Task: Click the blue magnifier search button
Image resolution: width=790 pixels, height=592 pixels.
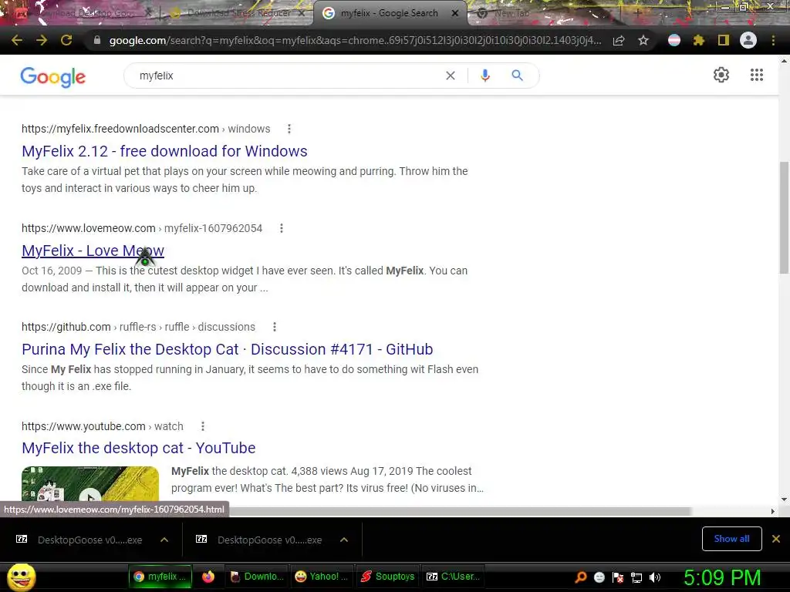Action: [518, 76]
